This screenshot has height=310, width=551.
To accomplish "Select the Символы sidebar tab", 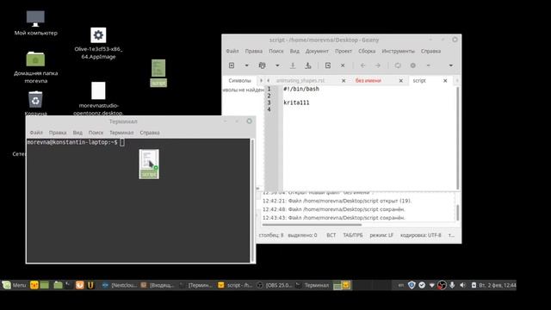I will click(240, 80).
